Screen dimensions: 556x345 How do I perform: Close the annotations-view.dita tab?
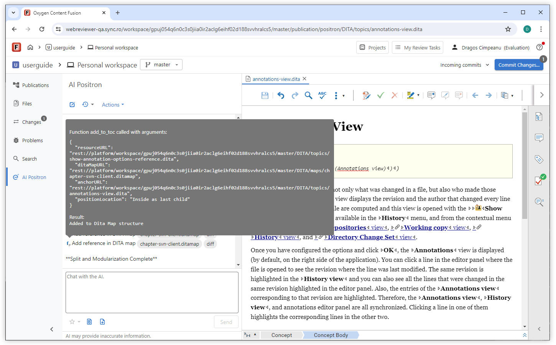click(x=304, y=79)
